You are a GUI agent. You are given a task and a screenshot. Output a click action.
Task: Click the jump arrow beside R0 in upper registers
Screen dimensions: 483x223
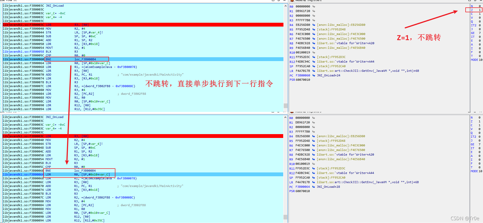pos(314,6)
